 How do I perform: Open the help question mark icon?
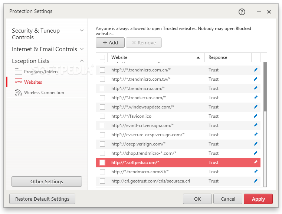tap(242, 12)
